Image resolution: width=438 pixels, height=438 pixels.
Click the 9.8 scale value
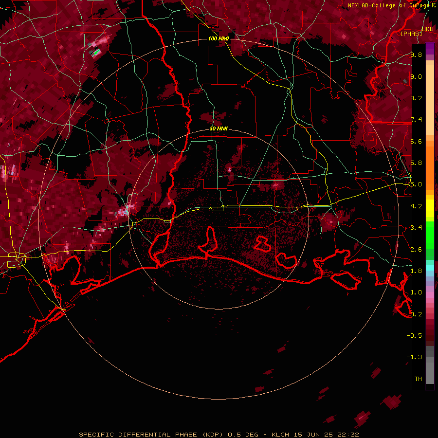(416, 55)
